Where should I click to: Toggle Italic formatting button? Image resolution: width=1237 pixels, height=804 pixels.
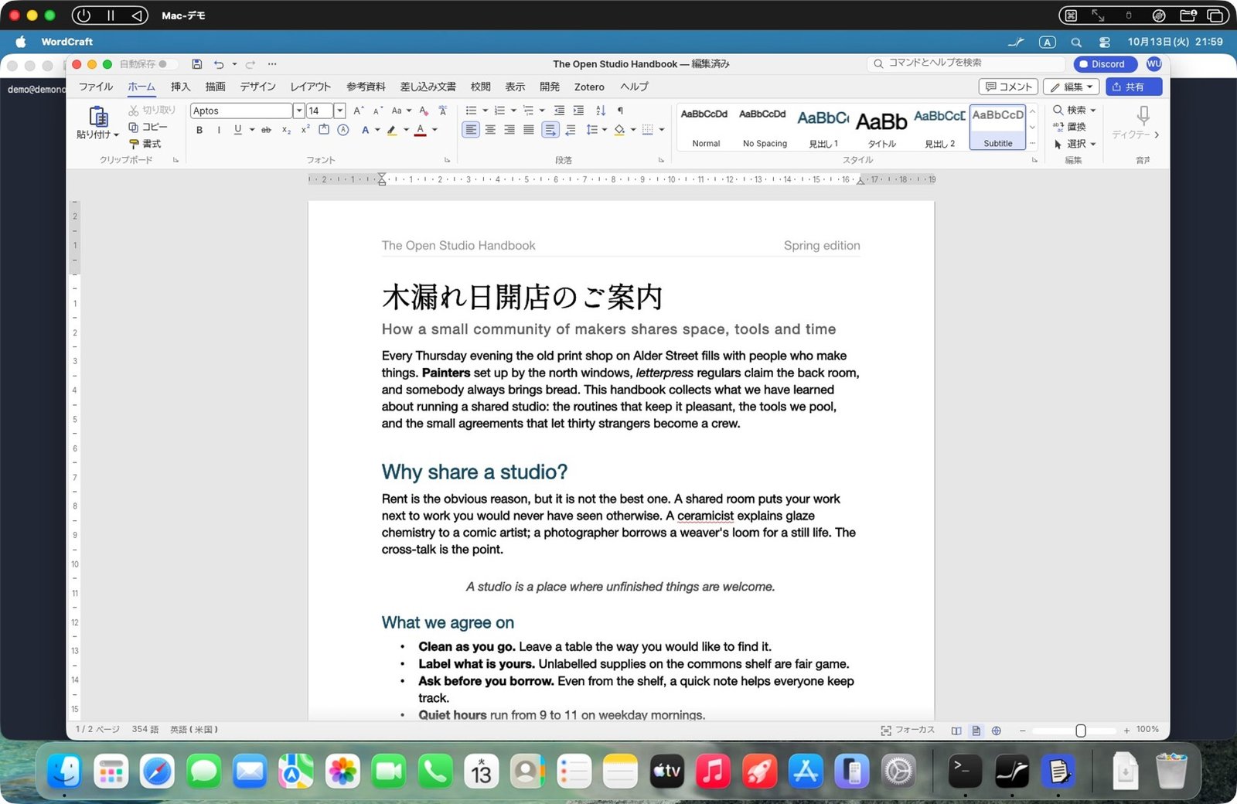click(x=219, y=130)
